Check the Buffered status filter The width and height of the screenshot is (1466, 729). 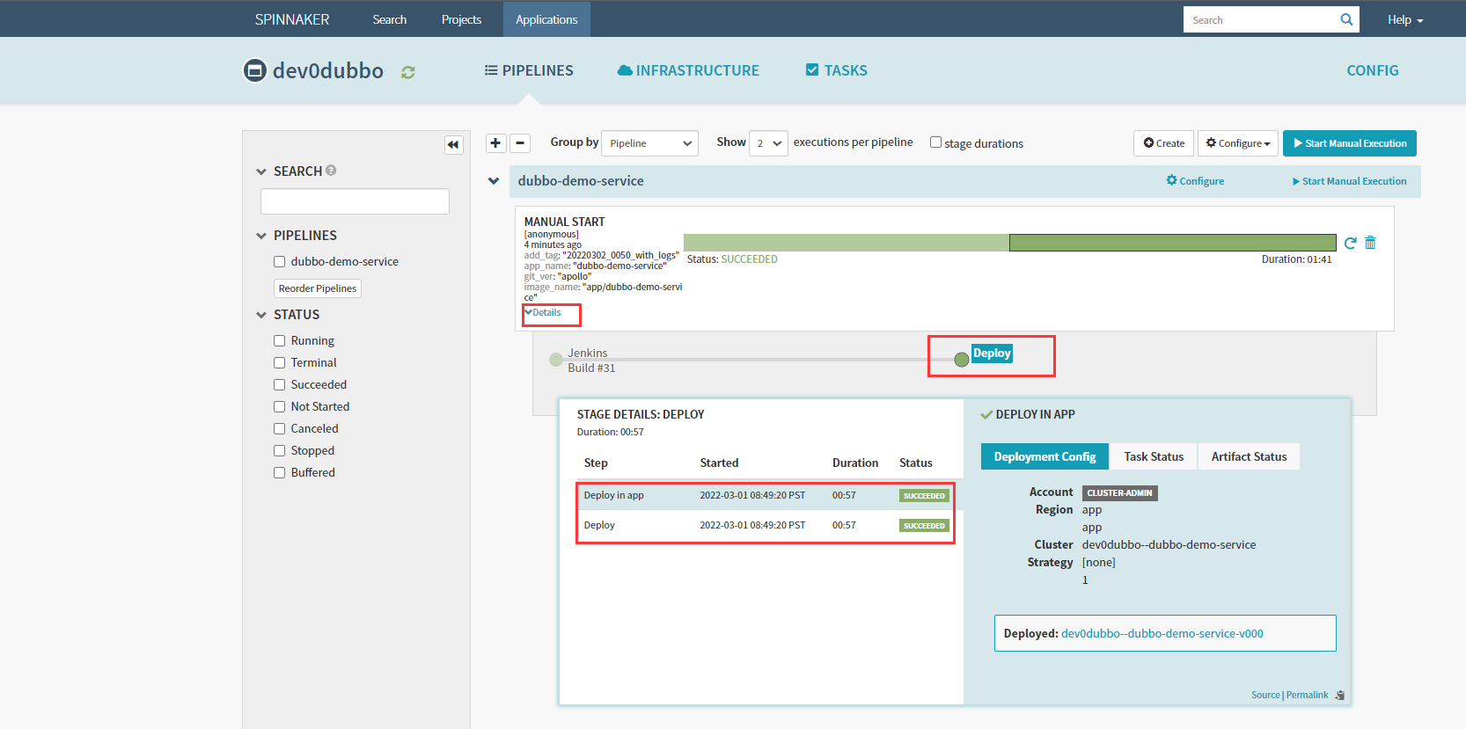tap(279, 472)
